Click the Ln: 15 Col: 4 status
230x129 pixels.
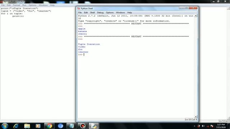point(191,120)
